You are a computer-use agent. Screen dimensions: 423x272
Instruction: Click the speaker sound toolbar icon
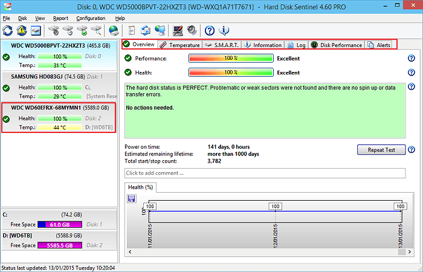[192, 30]
